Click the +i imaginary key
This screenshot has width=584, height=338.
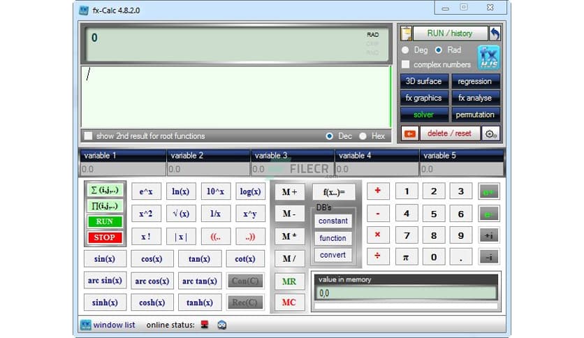click(x=488, y=235)
